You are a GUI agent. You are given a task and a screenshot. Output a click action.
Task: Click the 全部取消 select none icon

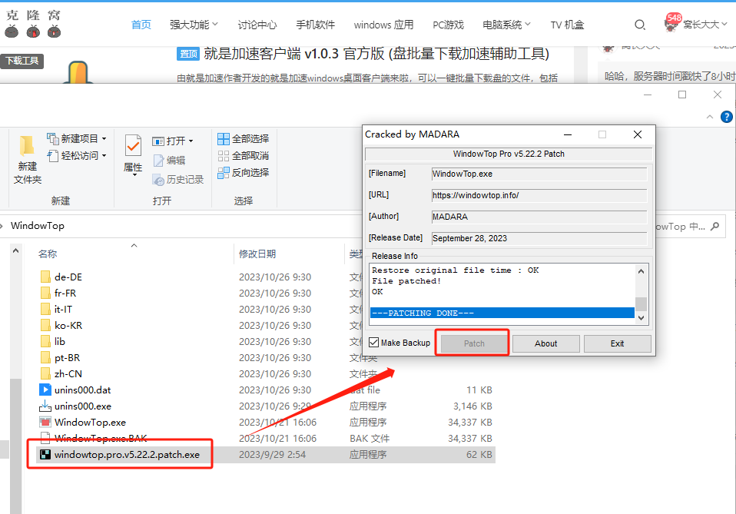click(x=224, y=156)
